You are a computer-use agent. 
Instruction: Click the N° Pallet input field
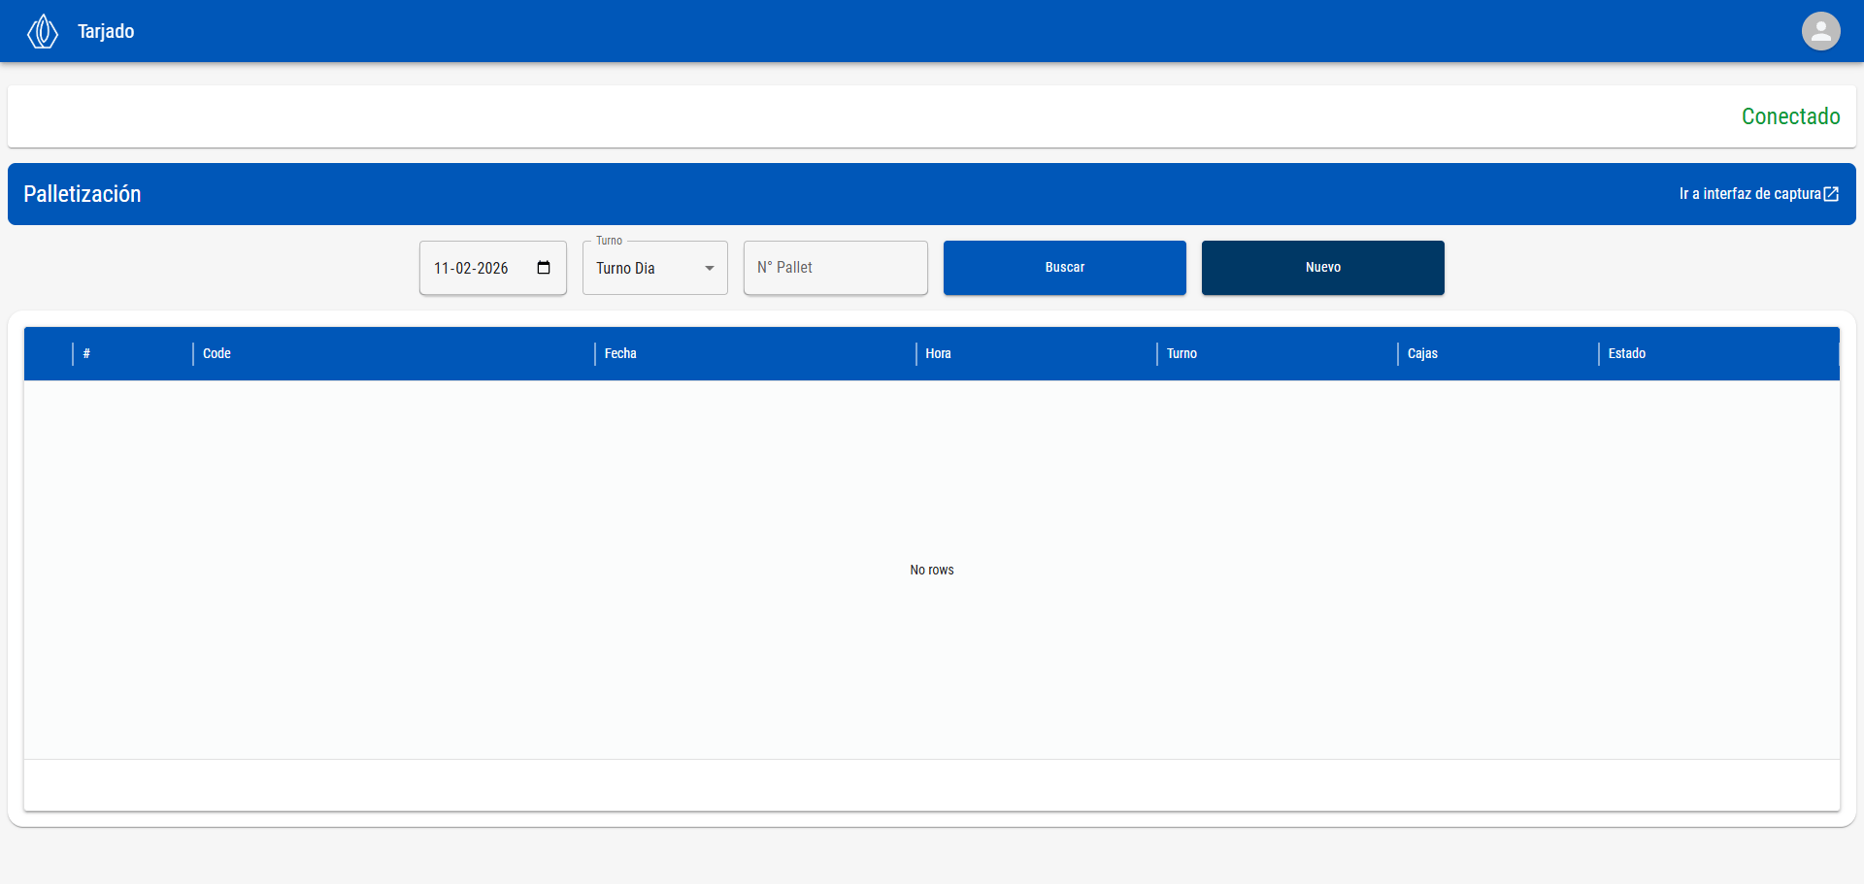click(836, 268)
